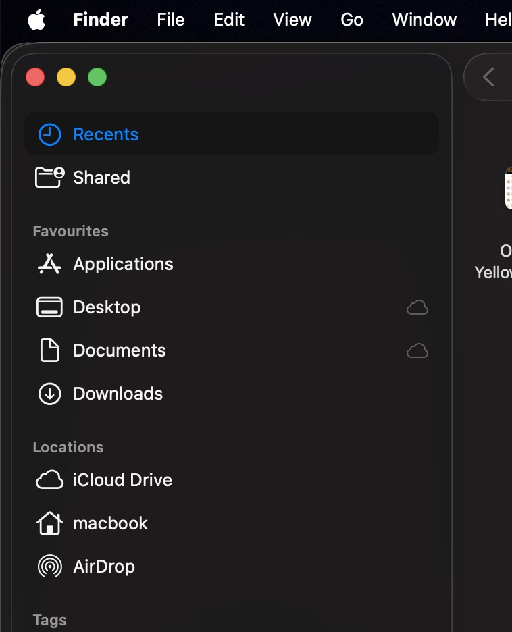Select the AirDrop radar icon
Viewport: 512px width, 632px height.
point(49,567)
